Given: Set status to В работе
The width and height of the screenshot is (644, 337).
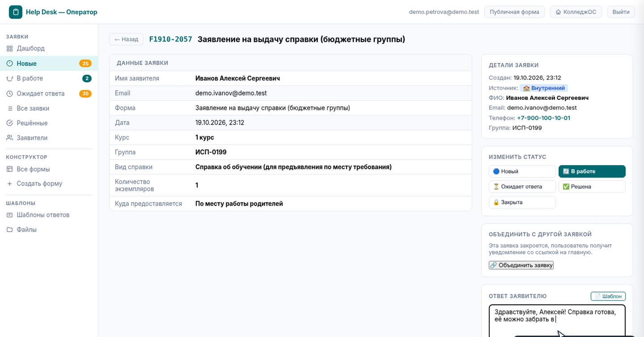Looking at the screenshot, I should click(x=592, y=171).
